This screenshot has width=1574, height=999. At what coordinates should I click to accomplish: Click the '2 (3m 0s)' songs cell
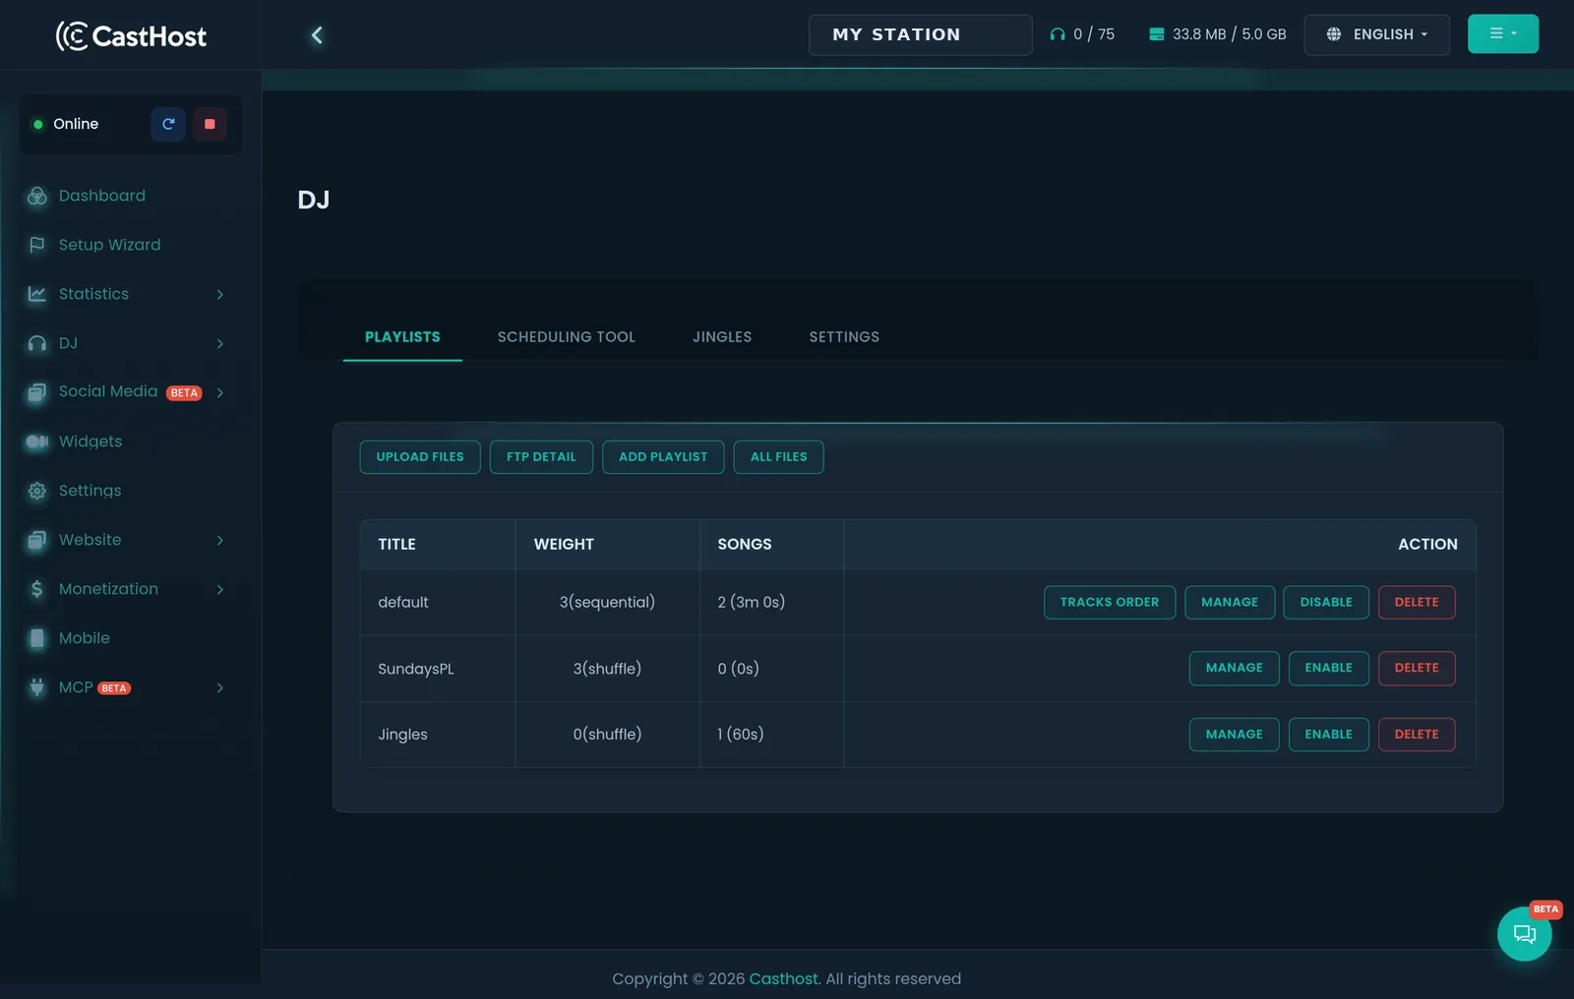771,602
